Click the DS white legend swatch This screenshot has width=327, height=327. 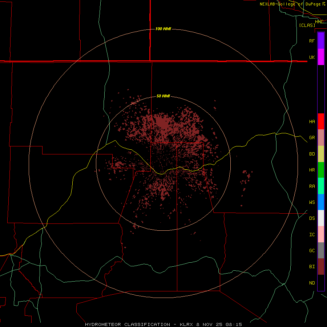321,218
